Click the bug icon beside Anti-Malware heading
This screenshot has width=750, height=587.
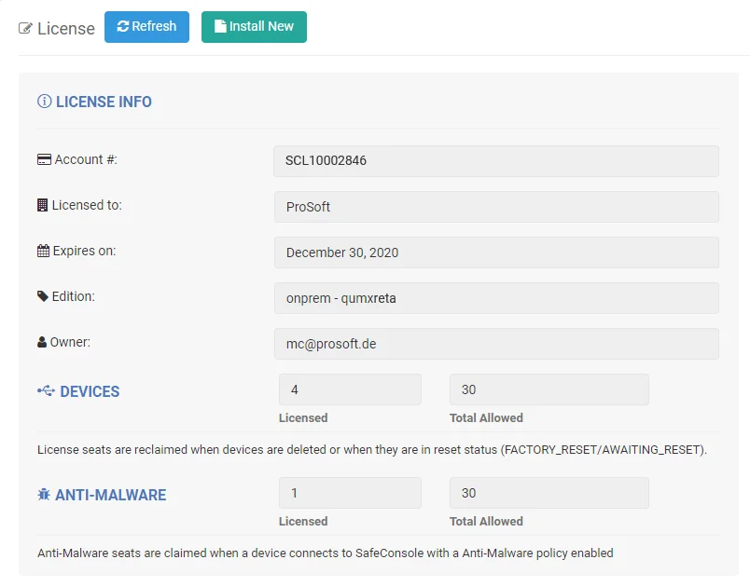coord(44,495)
